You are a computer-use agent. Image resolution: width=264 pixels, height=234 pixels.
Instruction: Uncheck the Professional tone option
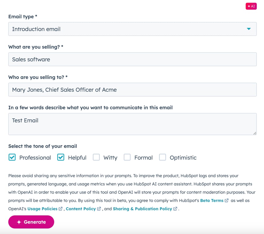(x=12, y=157)
